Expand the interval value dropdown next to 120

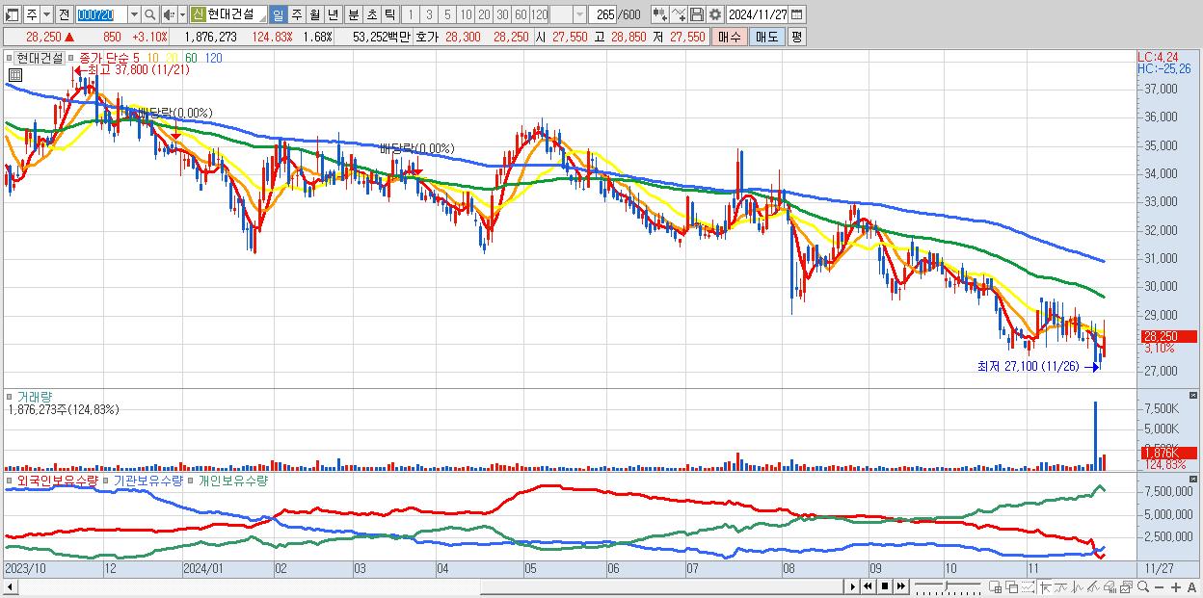pos(578,14)
